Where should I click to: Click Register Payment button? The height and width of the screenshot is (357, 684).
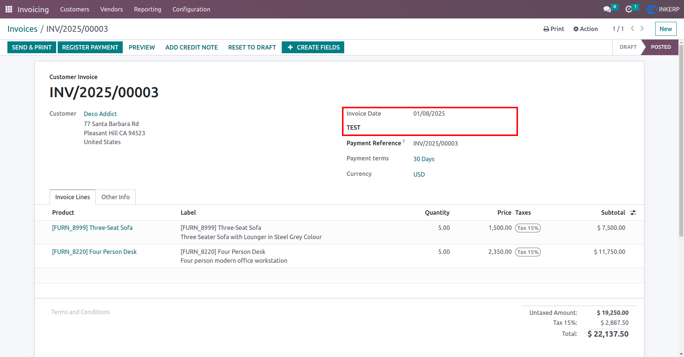(x=90, y=47)
